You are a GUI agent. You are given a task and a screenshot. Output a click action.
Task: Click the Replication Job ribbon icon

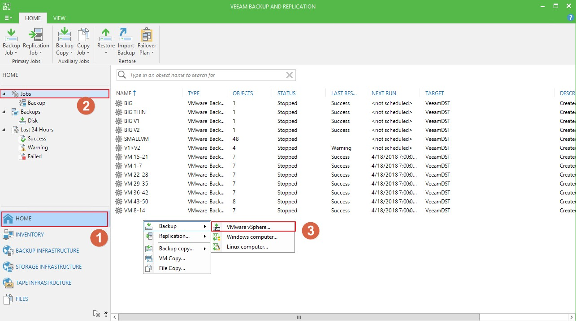(36, 41)
